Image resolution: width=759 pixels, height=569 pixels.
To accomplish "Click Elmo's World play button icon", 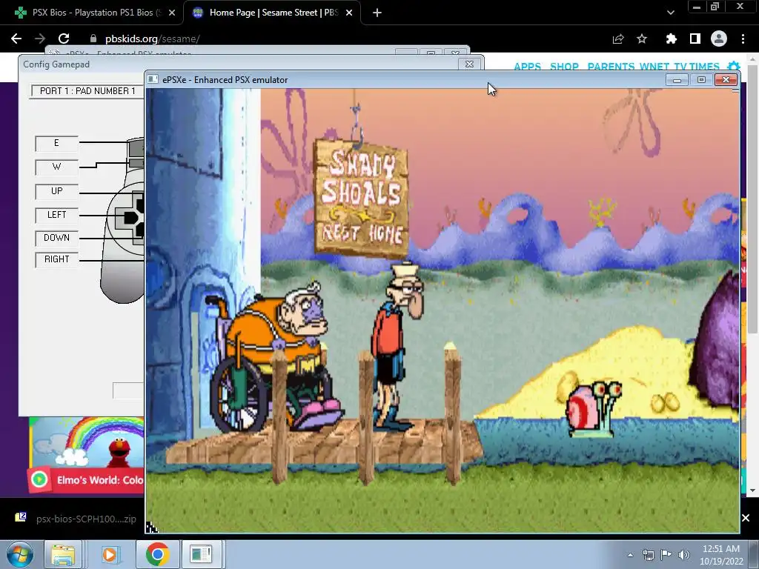I will click(39, 479).
